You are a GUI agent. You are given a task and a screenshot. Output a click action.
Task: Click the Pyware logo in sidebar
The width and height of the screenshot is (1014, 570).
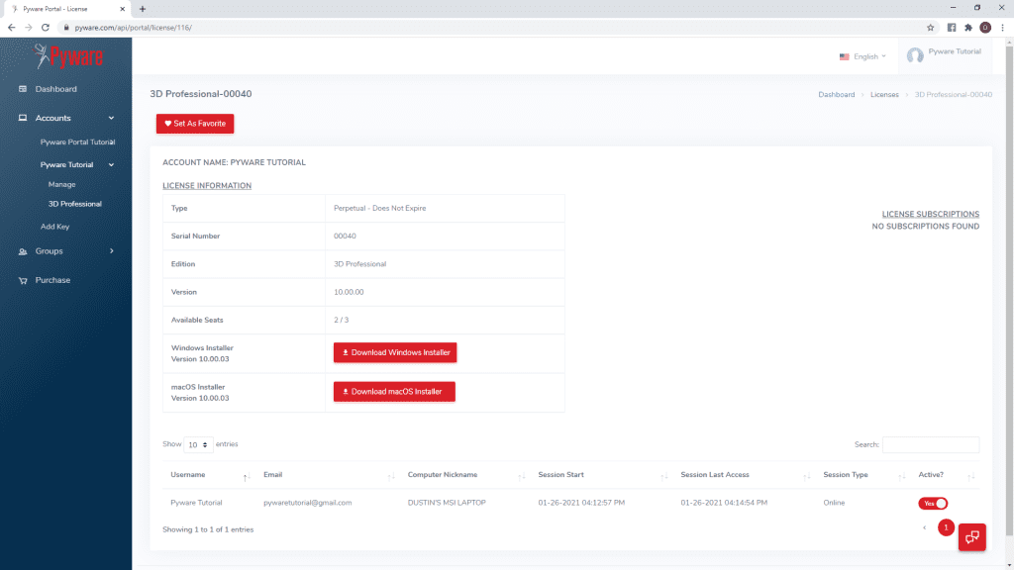pos(67,55)
